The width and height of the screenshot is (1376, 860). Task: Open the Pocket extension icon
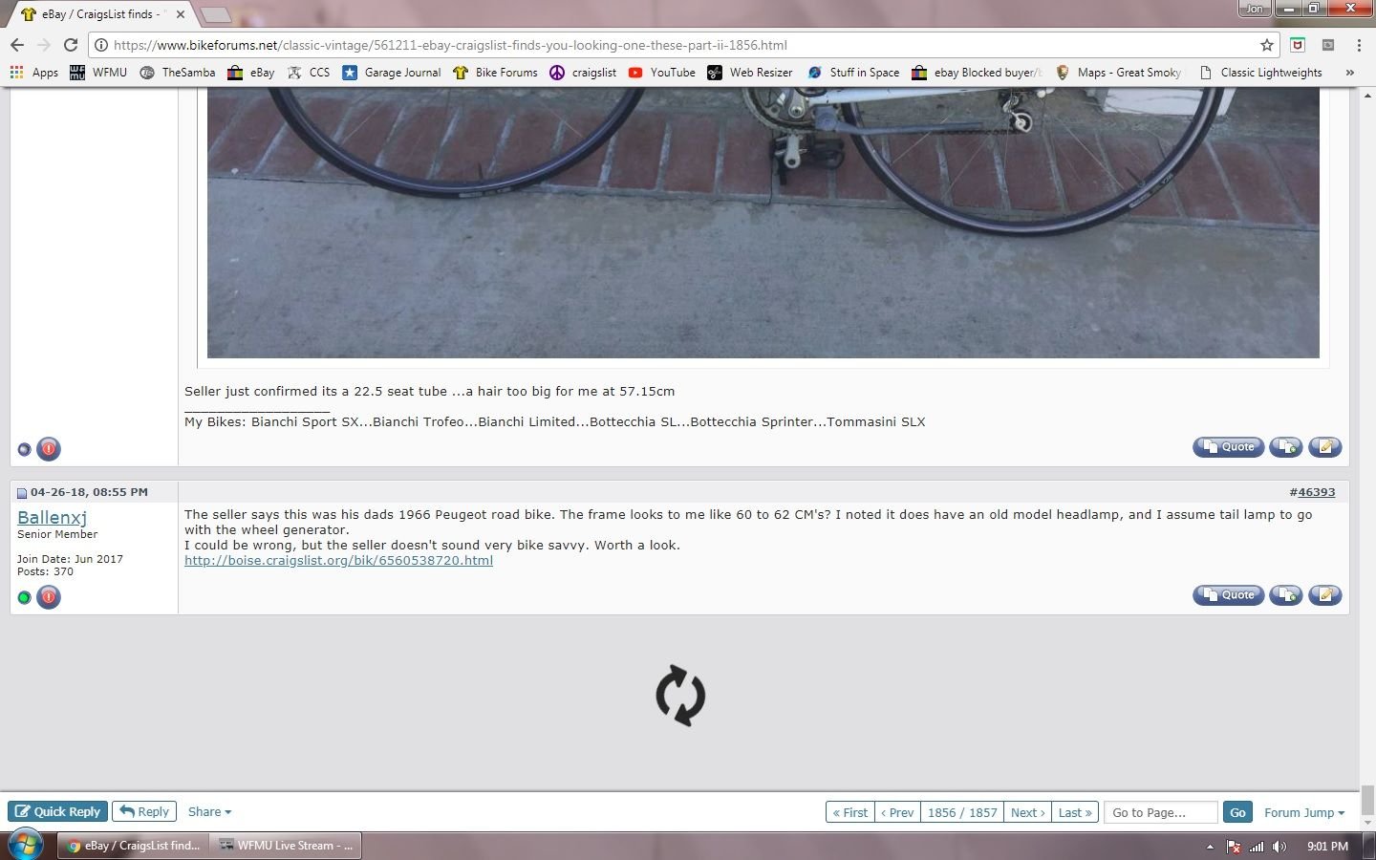[1298, 45]
